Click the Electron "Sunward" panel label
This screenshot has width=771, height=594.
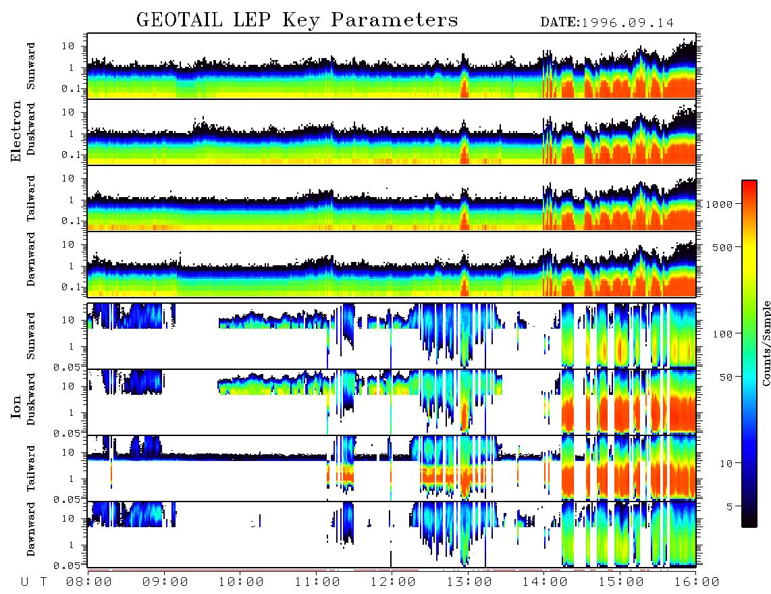(x=31, y=66)
